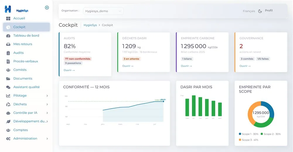Image resolution: width=293 pixels, height=152 pixels.
Task: Click the 9 passations badge
Action: click(x=73, y=63)
